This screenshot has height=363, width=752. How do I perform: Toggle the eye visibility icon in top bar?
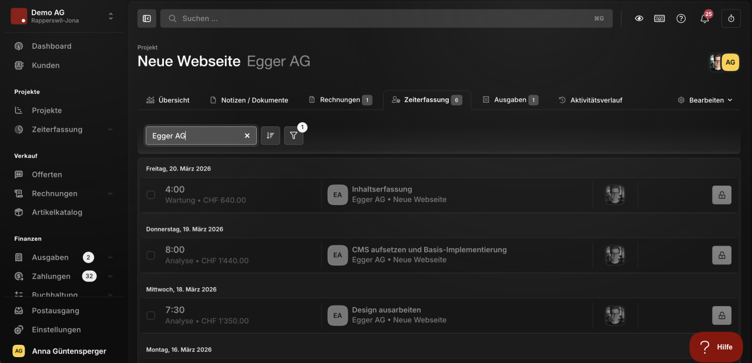tap(639, 18)
